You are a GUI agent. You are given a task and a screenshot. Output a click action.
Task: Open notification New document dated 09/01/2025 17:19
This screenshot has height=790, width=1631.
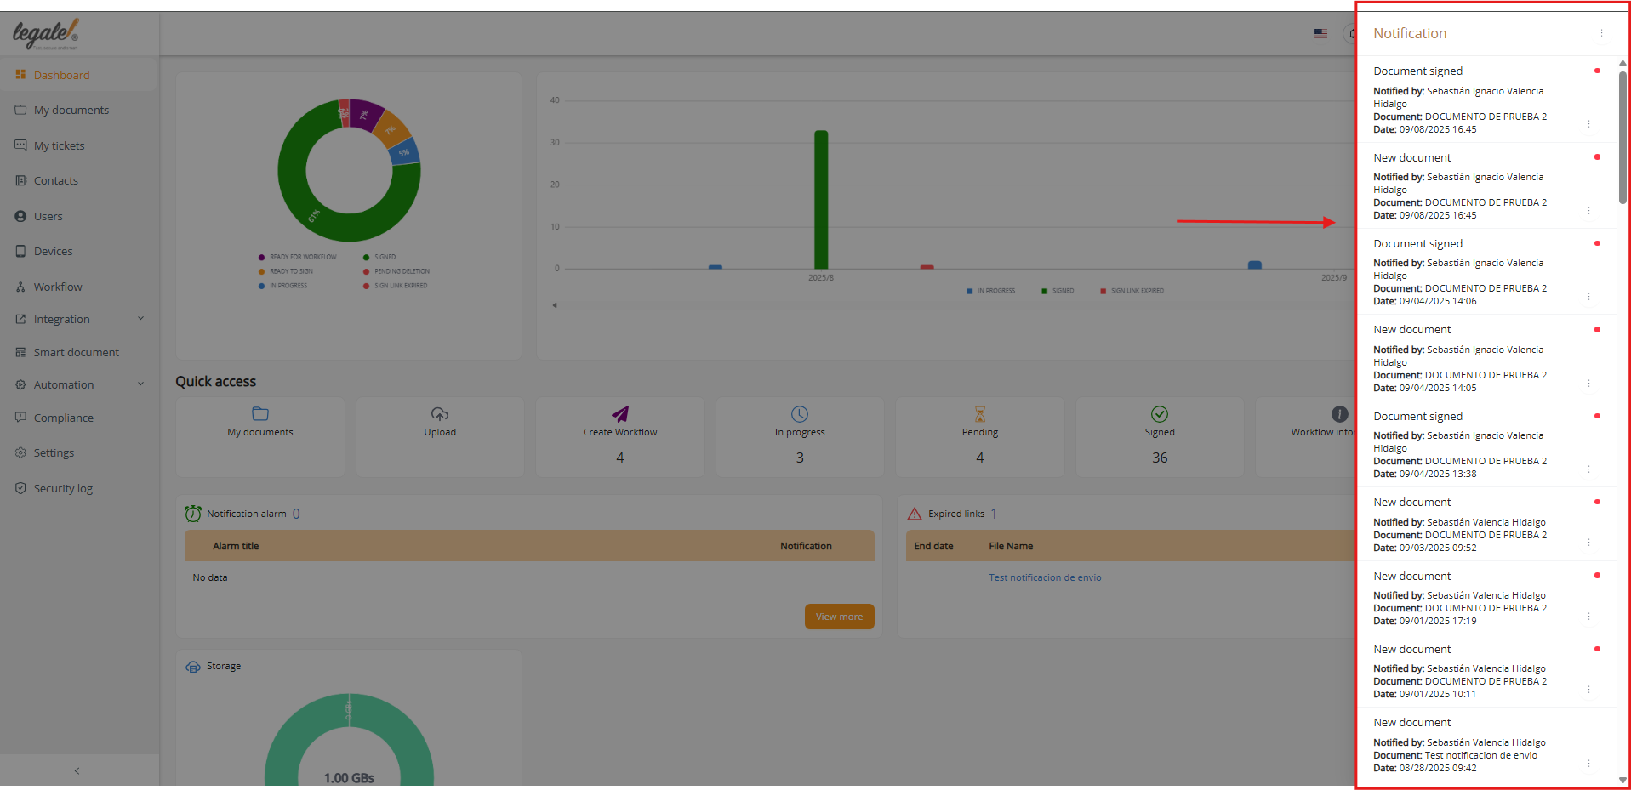click(1486, 598)
